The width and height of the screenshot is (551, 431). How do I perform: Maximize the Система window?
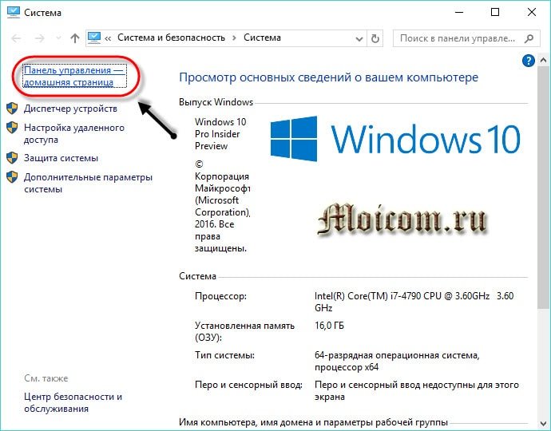(495, 12)
